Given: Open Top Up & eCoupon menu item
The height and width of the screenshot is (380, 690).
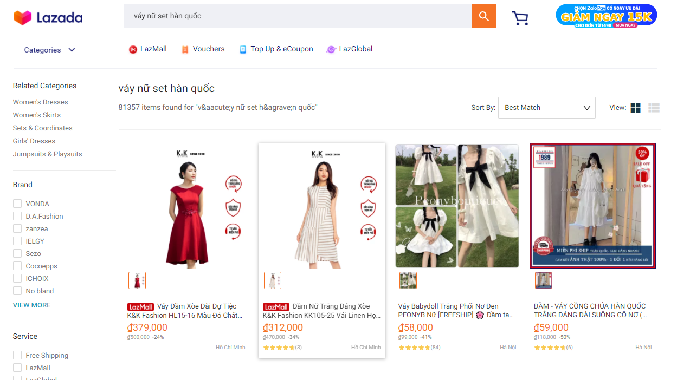Looking at the screenshot, I should [281, 49].
